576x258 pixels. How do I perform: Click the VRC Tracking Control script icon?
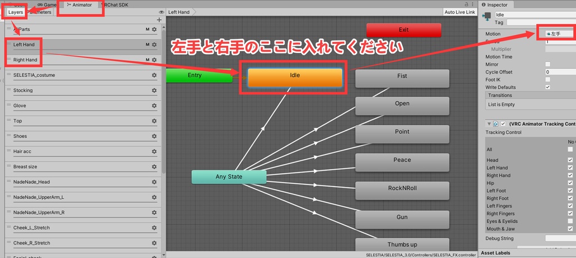click(x=496, y=124)
